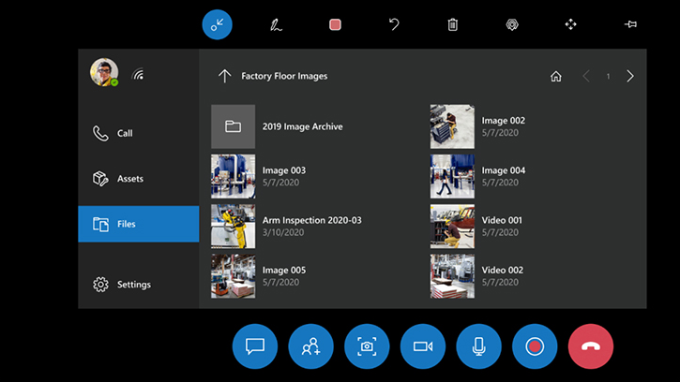Viewport: 680px width, 382px height.
Task: Open the toolbar settings gear icon
Action: coord(512,24)
